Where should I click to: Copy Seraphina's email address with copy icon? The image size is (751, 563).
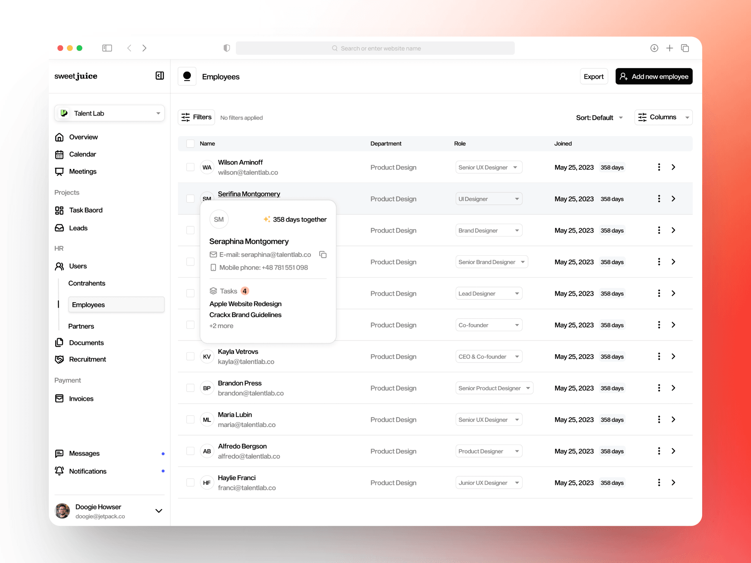[x=323, y=255]
